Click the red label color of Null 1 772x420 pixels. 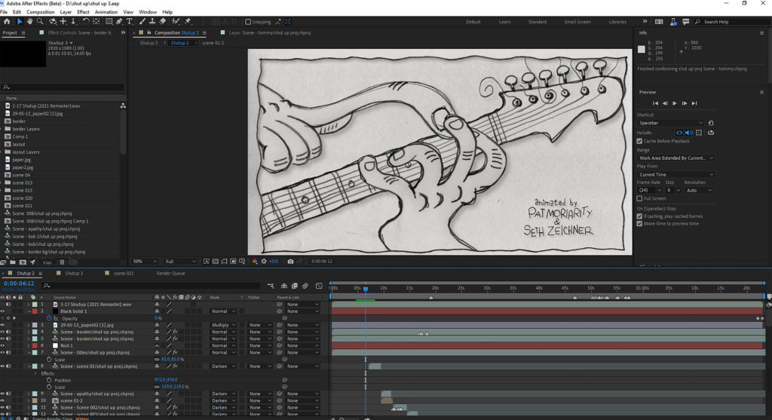[x=35, y=345]
